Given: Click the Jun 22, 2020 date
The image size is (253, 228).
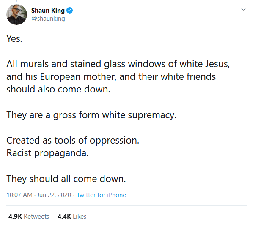Looking at the screenshot, I should point(54,195).
